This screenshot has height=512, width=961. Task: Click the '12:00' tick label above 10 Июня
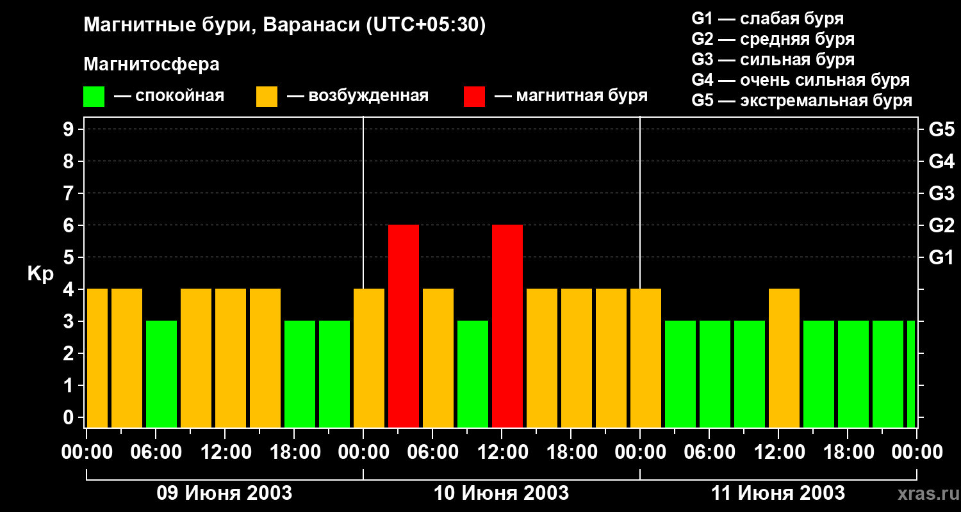502,452
